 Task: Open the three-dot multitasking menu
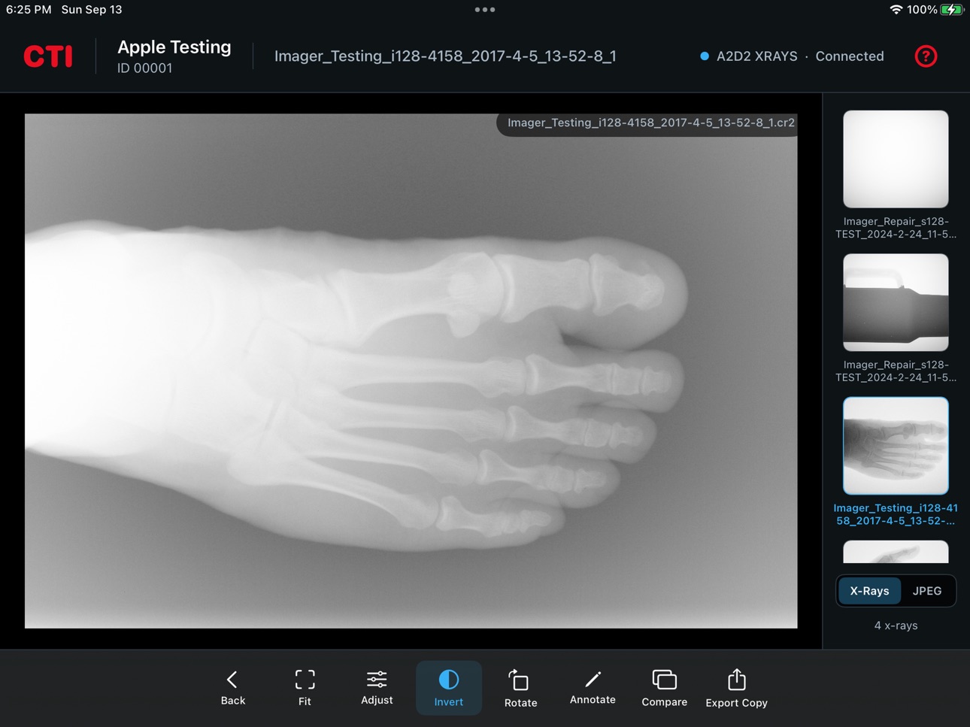(485, 10)
